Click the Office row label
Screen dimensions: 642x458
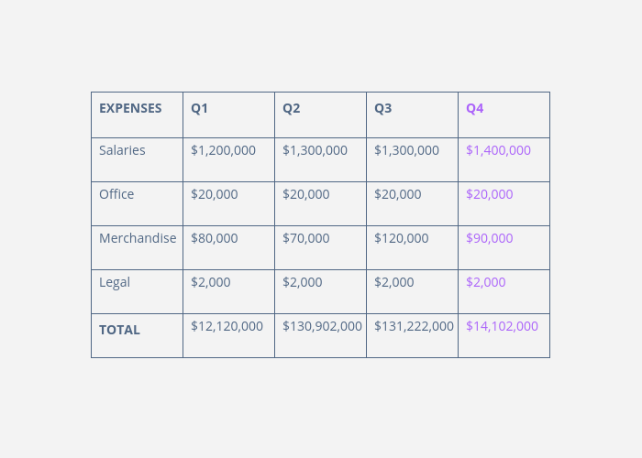116,194
